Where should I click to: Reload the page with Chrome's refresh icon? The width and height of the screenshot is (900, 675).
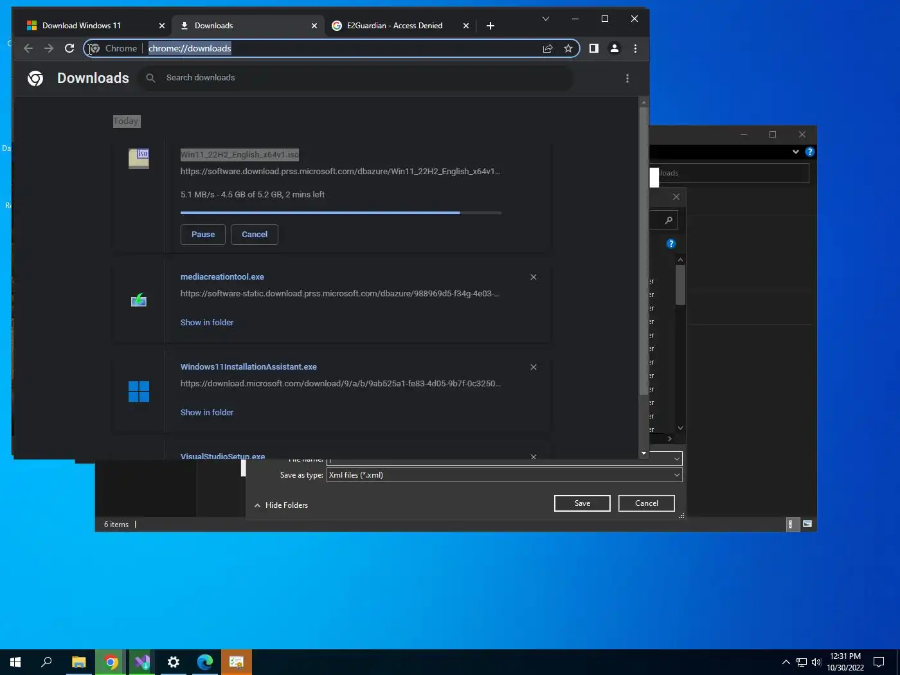tap(69, 48)
